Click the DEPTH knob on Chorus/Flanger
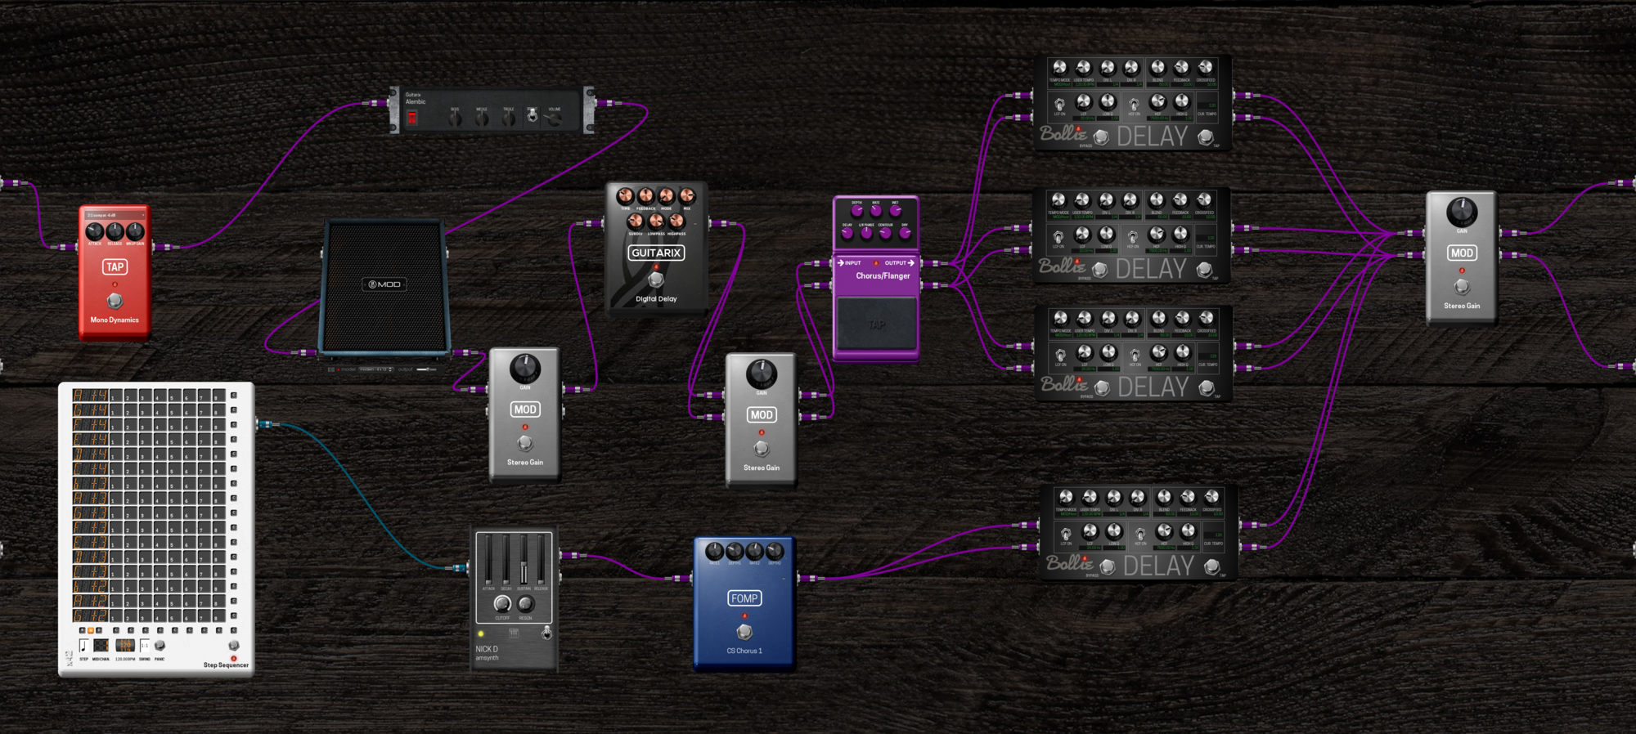The image size is (1636, 734). point(856,211)
